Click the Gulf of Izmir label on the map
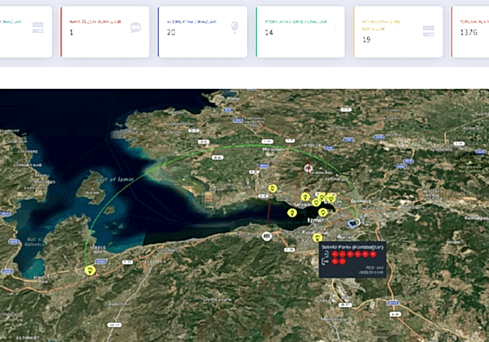This screenshot has width=489, height=342. tap(117, 179)
